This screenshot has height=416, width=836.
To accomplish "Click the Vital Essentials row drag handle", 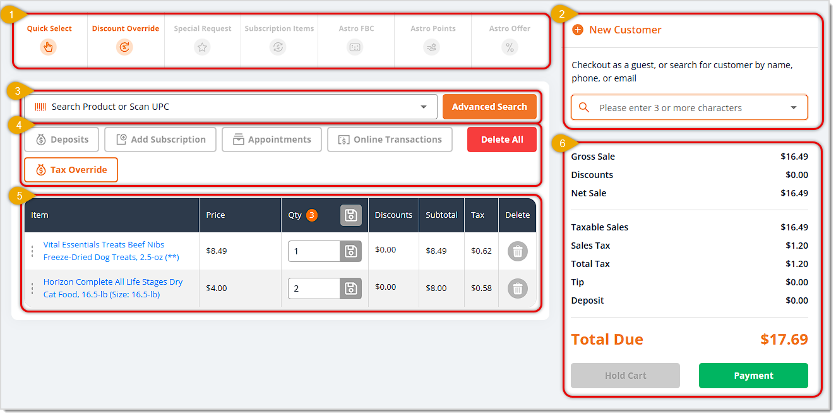I will pos(32,251).
